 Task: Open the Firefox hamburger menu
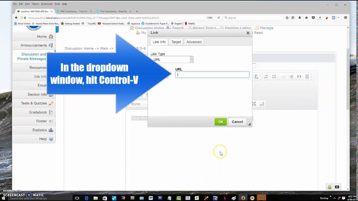point(345,18)
